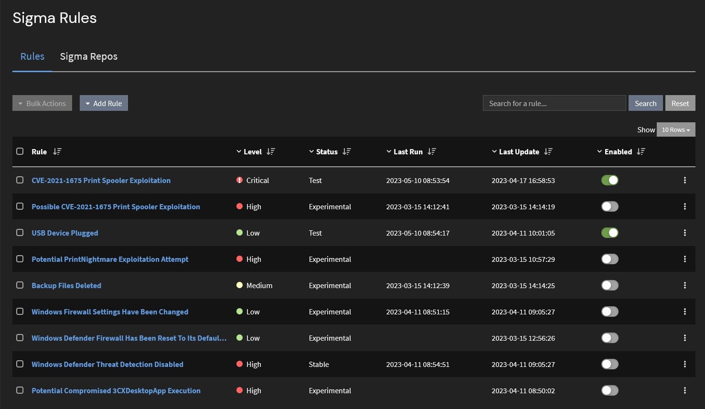Open the kebab menu for USB Device Plugged
Screen dimensions: 705x409
[685, 233]
